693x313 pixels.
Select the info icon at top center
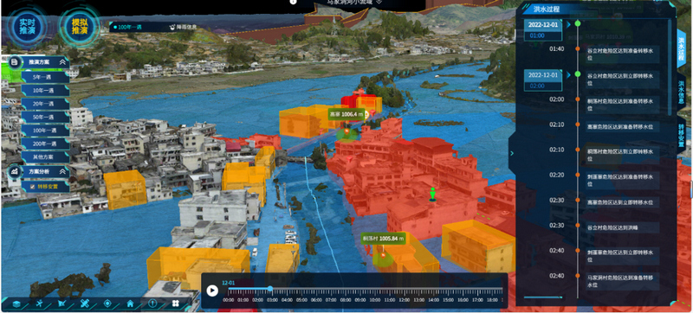[293, 2]
